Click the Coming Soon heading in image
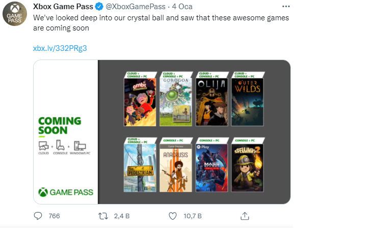This screenshot has height=234, width=375. click(x=59, y=125)
